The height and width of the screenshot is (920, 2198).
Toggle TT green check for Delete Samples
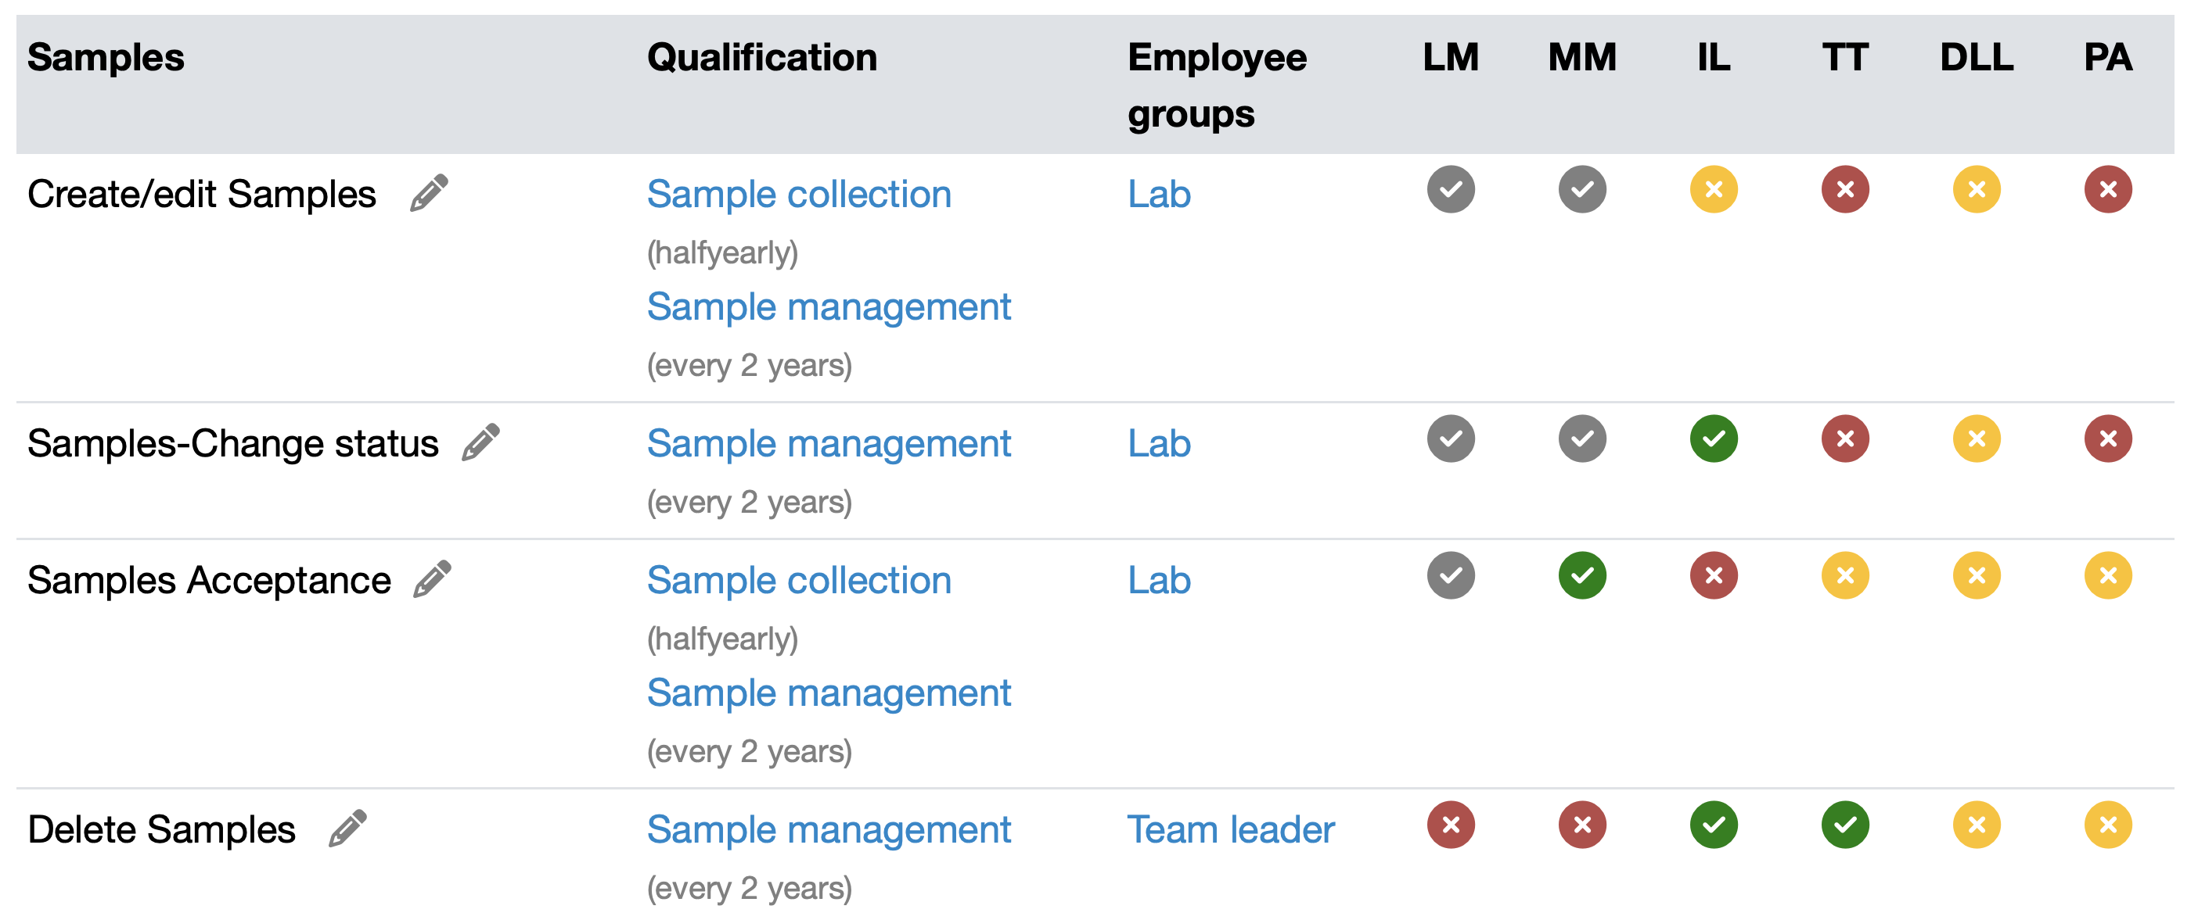(1845, 825)
